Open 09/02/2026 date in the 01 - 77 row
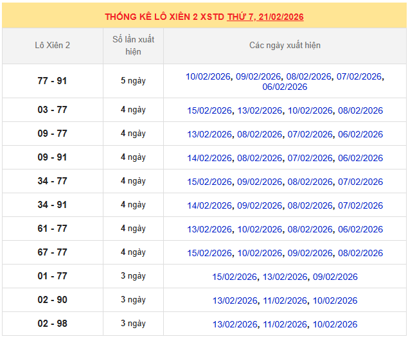 tap(335, 277)
